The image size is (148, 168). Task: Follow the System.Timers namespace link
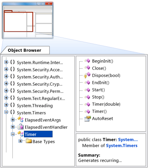pos(122,146)
